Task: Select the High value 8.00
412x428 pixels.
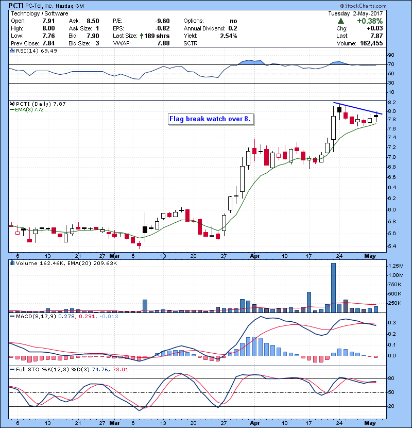Action: pyautogui.click(x=48, y=28)
